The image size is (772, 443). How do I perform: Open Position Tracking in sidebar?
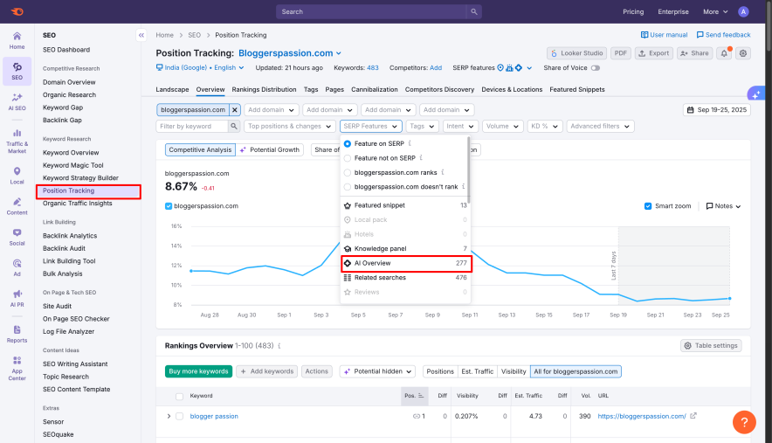click(x=88, y=191)
